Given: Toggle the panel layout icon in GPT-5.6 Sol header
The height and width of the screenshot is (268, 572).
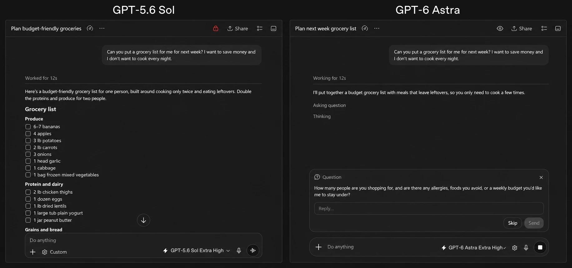Looking at the screenshot, I should click(273, 28).
